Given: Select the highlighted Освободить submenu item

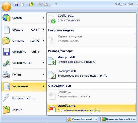Looking at the screenshot, I should (x=91, y=107).
